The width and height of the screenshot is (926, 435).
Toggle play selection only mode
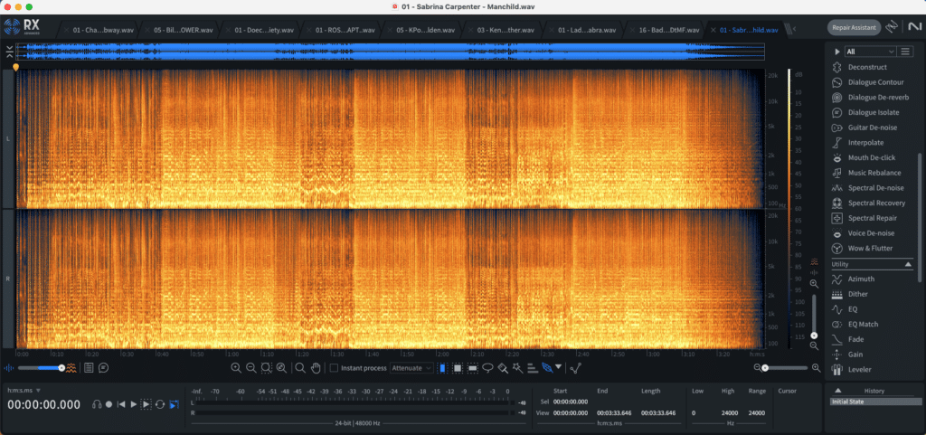(146, 404)
